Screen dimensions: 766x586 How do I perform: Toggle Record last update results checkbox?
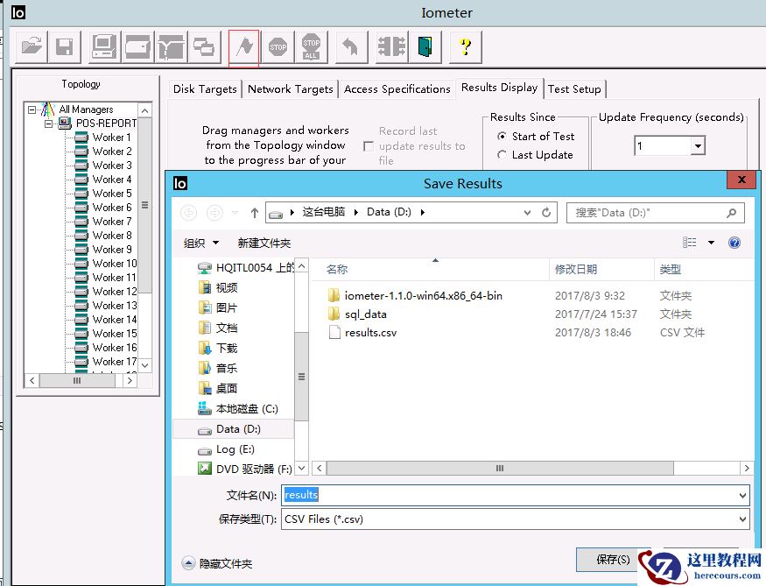pyautogui.click(x=369, y=146)
